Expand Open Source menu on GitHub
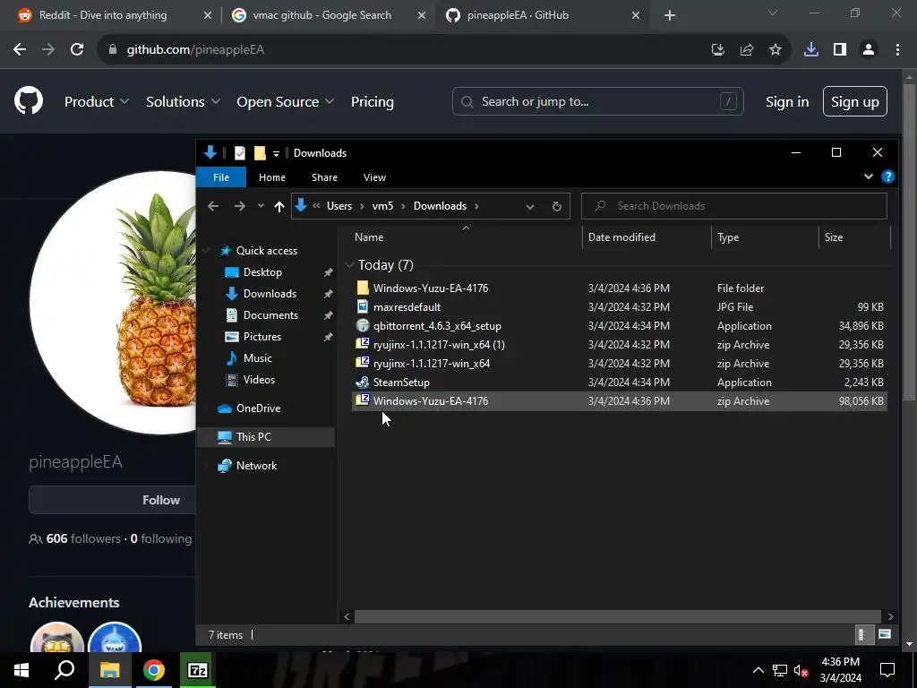The height and width of the screenshot is (688, 917). click(x=286, y=102)
